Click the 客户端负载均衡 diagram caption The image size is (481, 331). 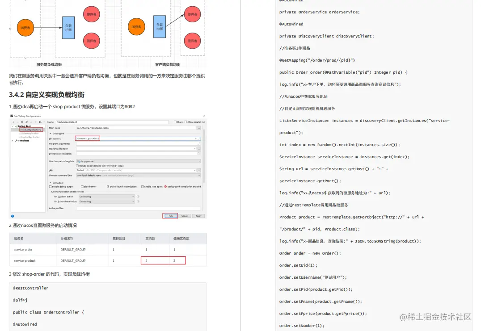point(168,65)
